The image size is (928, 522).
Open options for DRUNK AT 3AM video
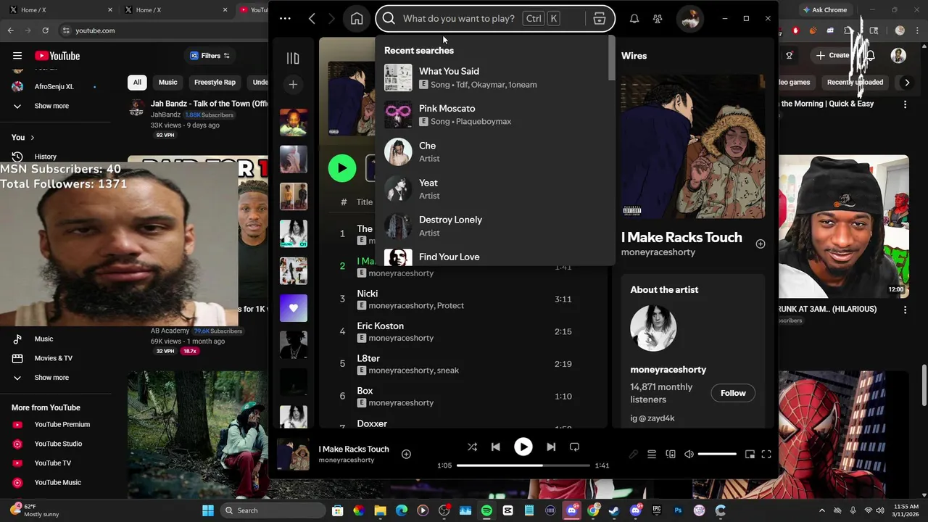[x=905, y=310]
